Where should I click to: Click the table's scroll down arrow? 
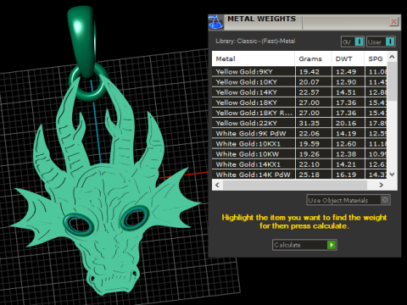[392, 175]
